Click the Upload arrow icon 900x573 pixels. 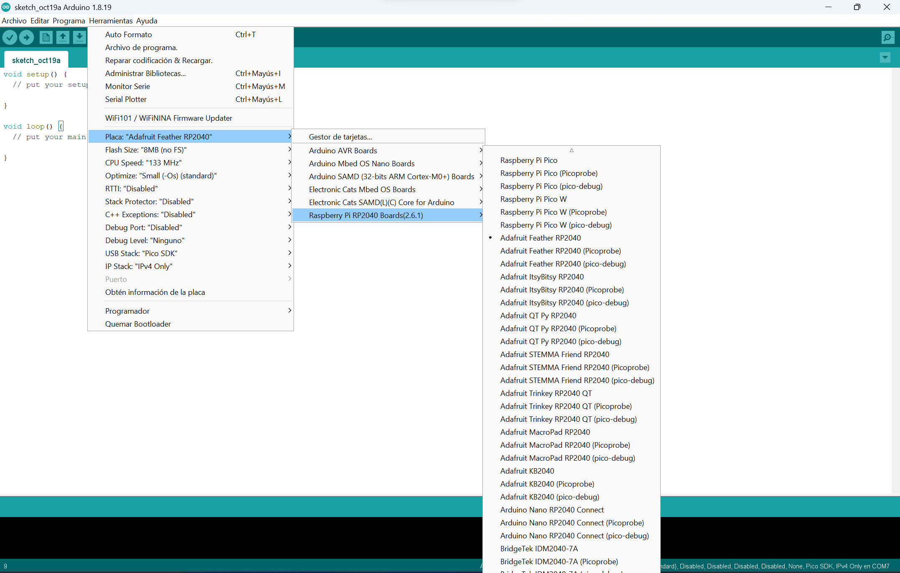pos(26,38)
